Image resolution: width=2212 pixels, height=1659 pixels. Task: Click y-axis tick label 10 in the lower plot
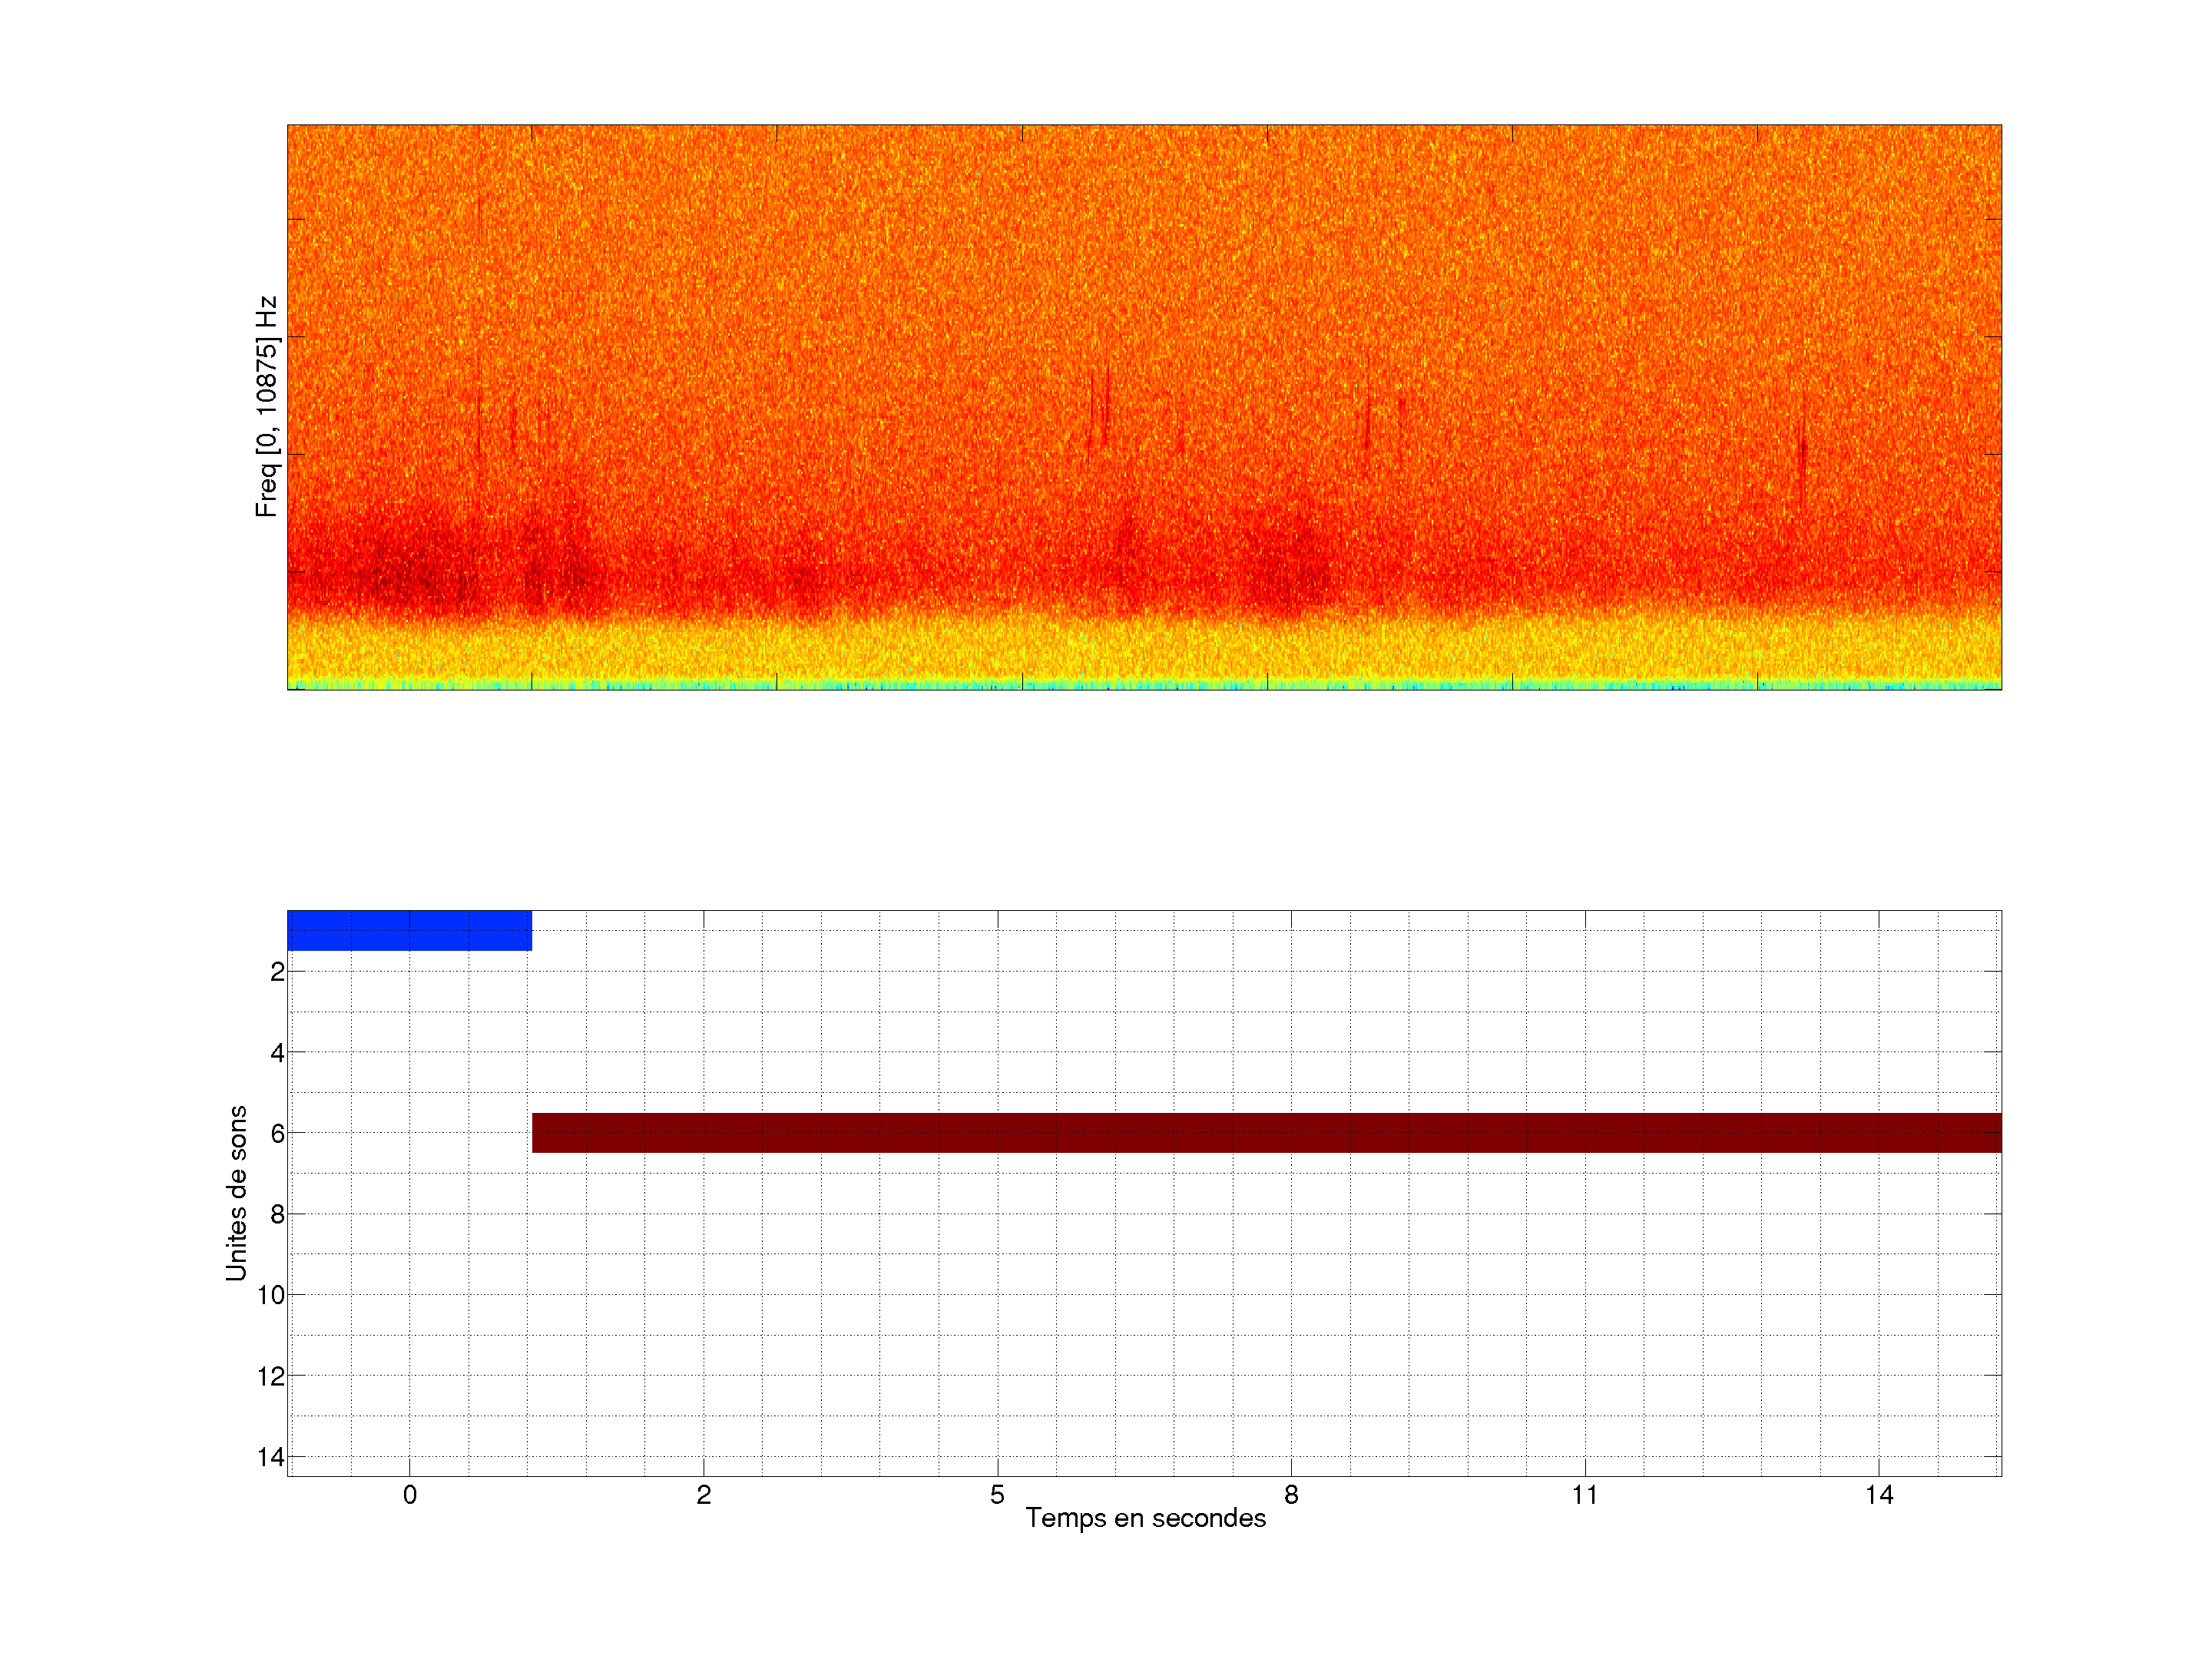pos(271,1296)
